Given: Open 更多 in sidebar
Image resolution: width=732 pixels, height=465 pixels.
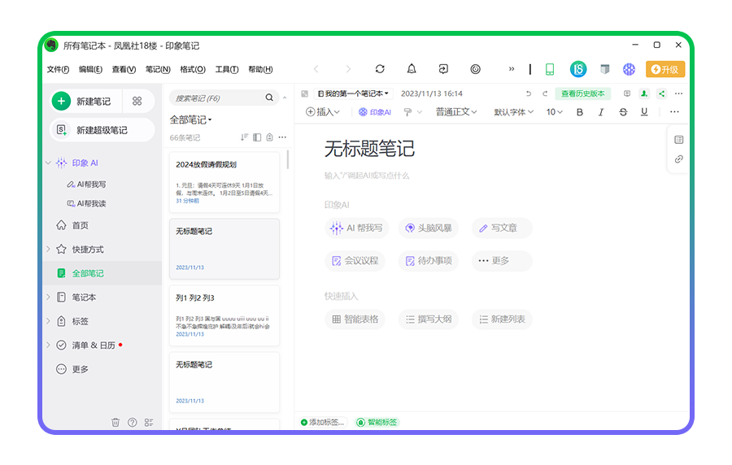Looking at the screenshot, I should 72,369.
